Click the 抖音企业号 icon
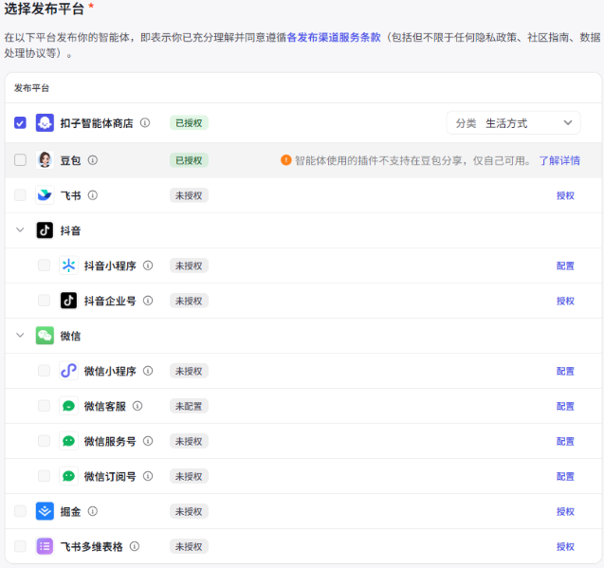 tap(68, 301)
